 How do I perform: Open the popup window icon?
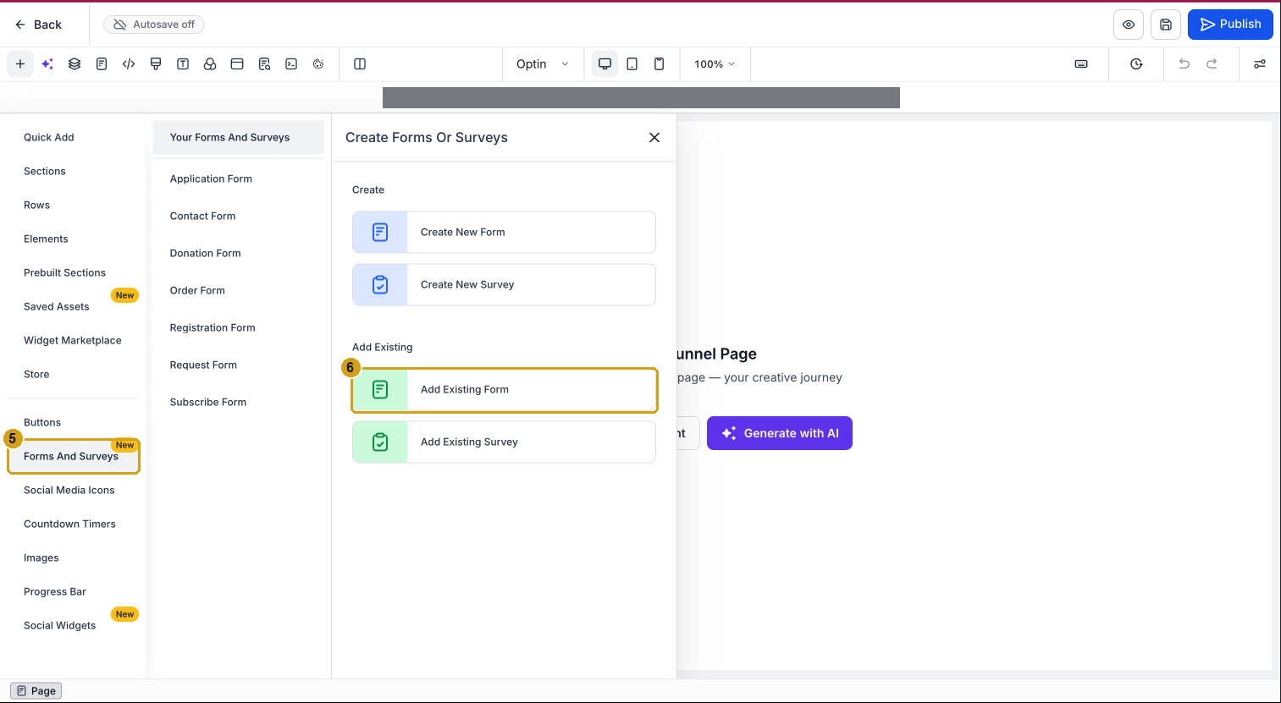[237, 64]
